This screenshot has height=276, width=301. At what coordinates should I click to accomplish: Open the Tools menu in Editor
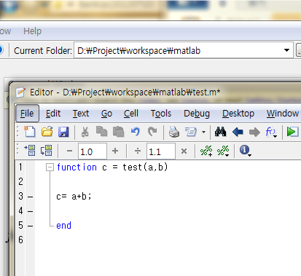(x=161, y=114)
